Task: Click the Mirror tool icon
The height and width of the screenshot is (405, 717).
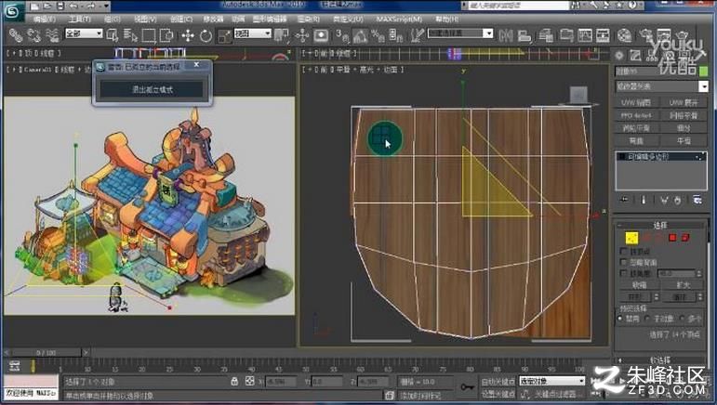Action: (x=505, y=35)
